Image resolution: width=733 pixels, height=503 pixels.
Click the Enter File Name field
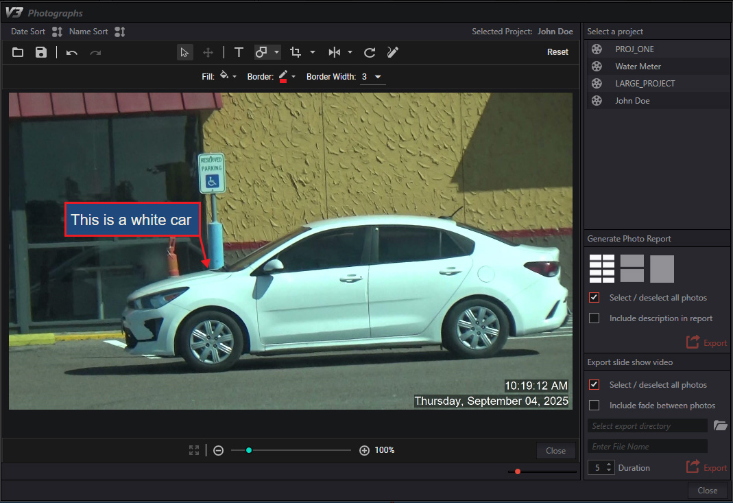tap(647, 446)
